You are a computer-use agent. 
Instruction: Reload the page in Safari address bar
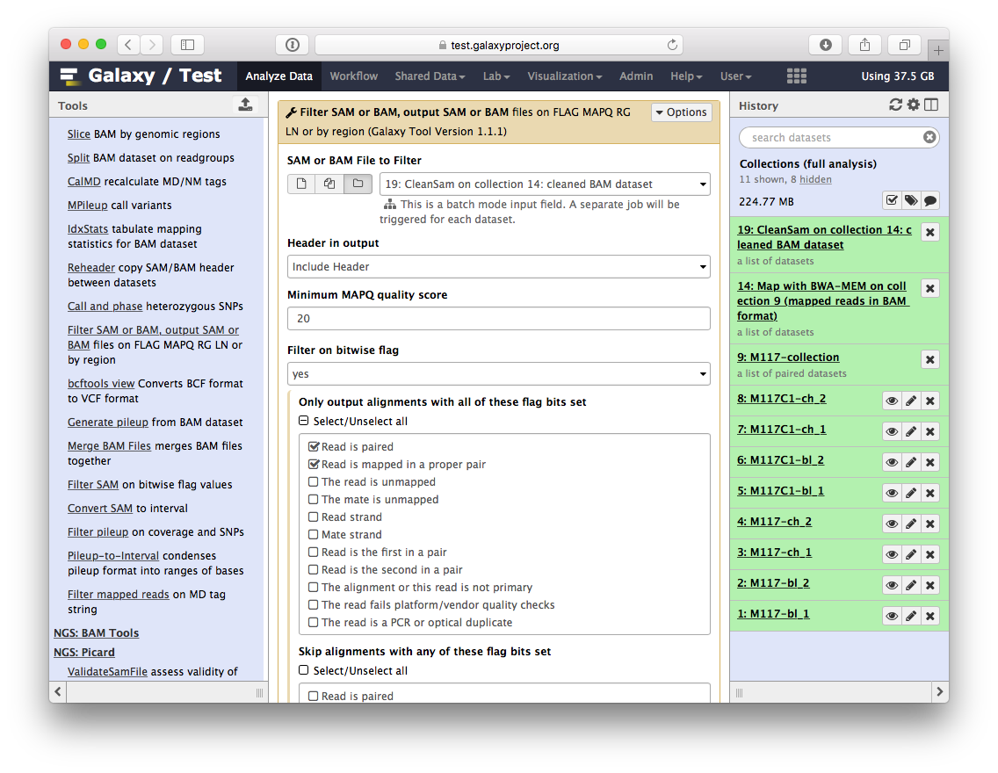point(671,45)
